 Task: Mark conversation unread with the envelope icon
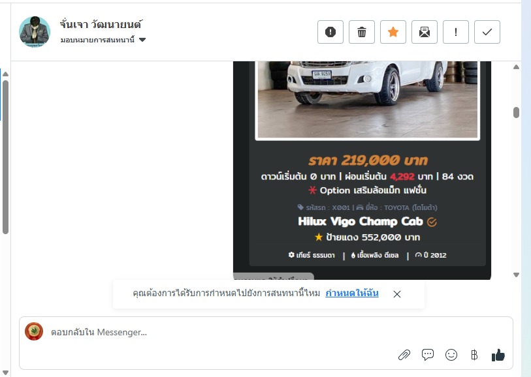point(425,32)
